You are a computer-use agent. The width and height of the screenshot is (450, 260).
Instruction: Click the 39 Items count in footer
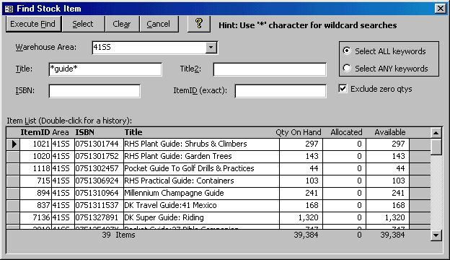click(118, 235)
